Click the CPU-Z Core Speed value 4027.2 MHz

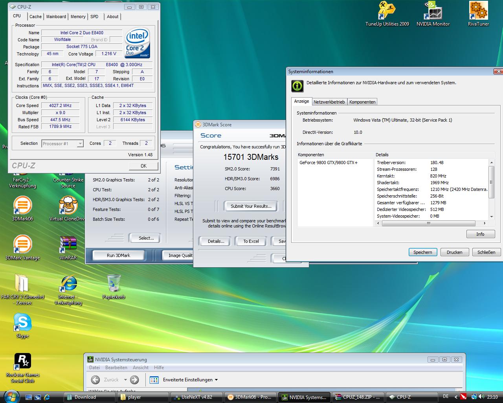tap(60, 105)
